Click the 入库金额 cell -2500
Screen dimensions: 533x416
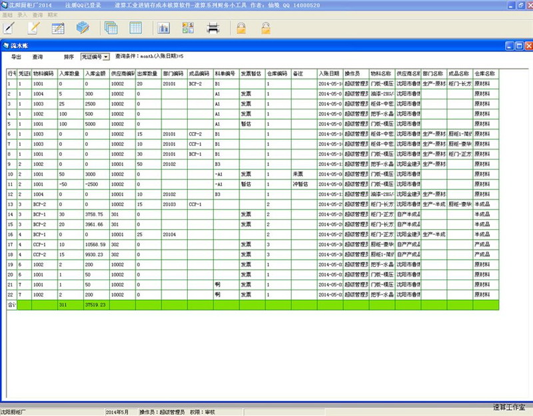click(97, 184)
